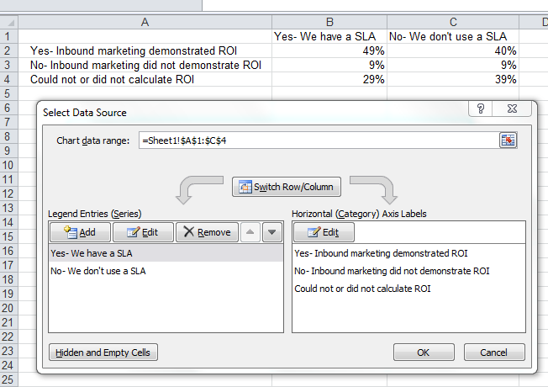The height and width of the screenshot is (387, 548).
Task: Select 'Could not or did not calculate ROI' label
Action: (x=362, y=289)
